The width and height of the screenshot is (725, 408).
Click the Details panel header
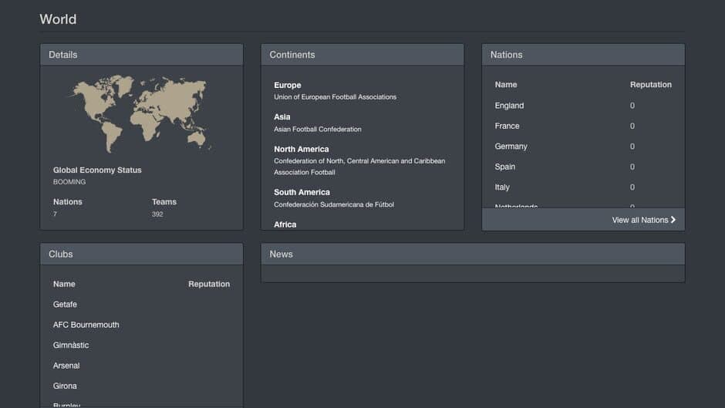(141, 55)
